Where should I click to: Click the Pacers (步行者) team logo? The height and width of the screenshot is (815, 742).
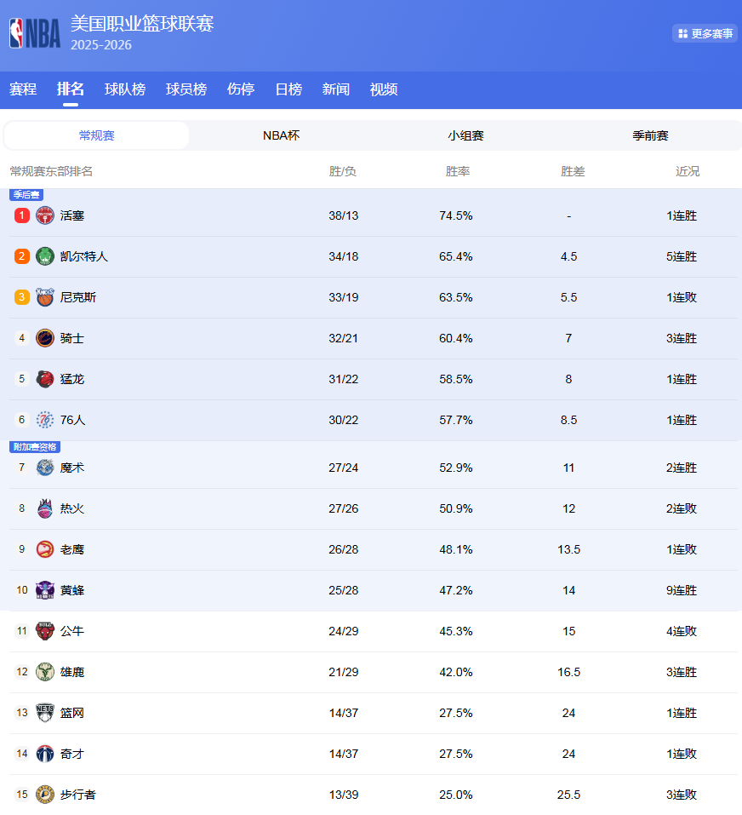[x=45, y=795]
